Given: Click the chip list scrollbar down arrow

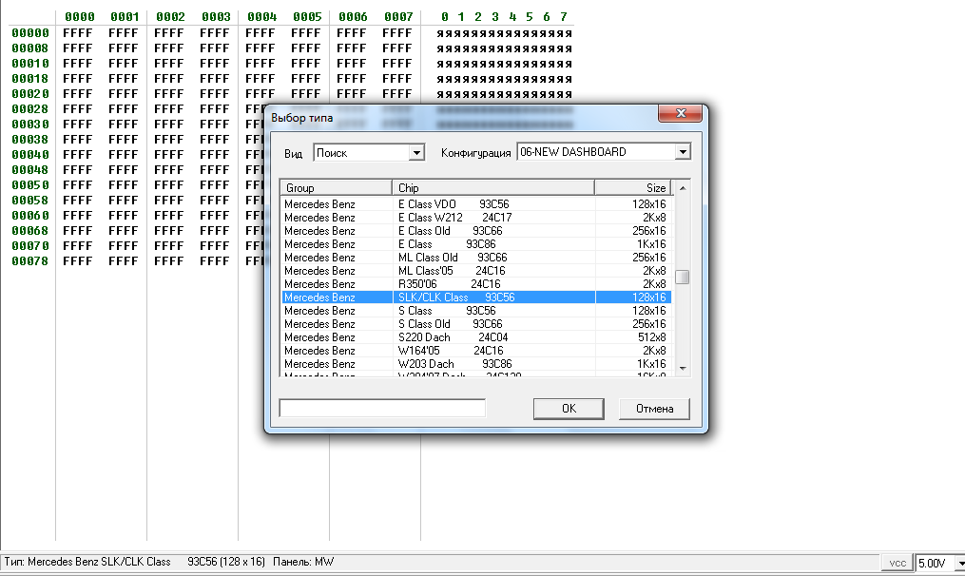Looking at the screenshot, I should (682, 367).
